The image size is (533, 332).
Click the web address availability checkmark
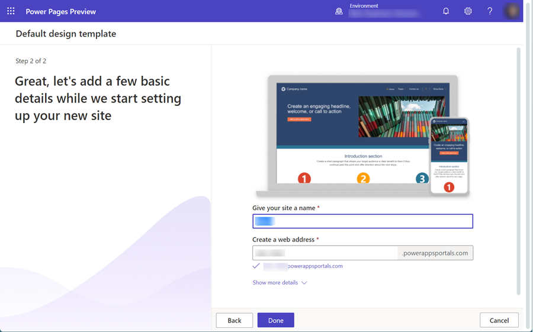[256, 266]
